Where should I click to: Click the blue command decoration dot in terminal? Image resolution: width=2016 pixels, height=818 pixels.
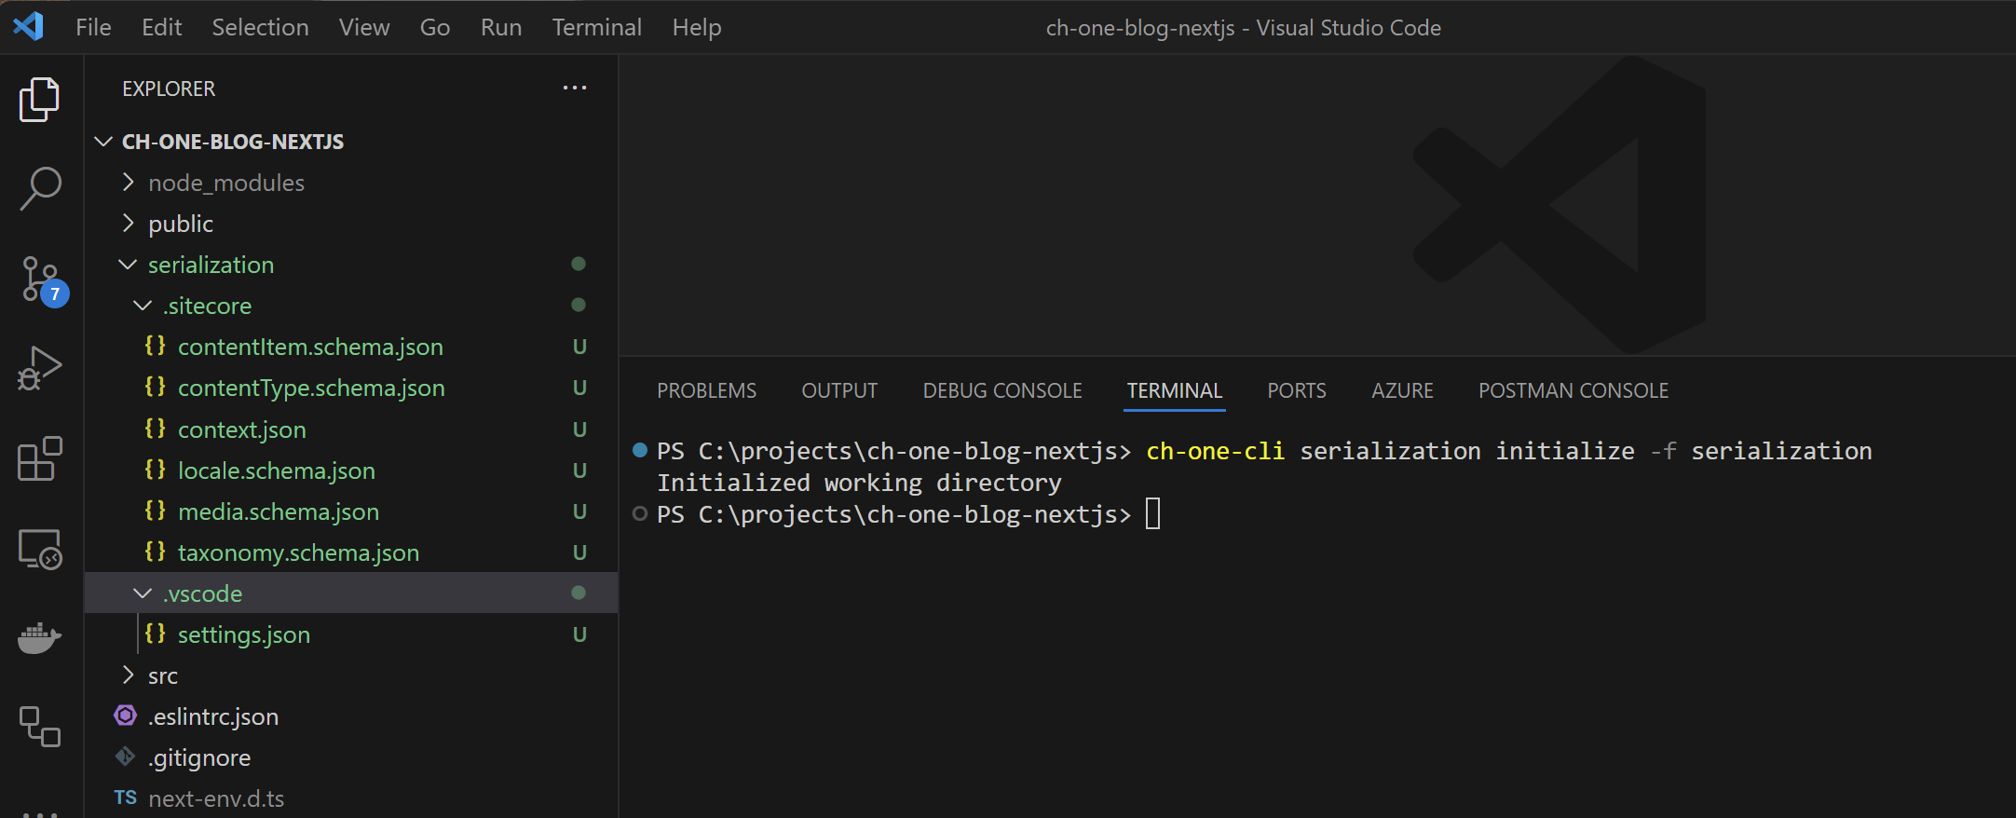pyautogui.click(x=640, y=450)
